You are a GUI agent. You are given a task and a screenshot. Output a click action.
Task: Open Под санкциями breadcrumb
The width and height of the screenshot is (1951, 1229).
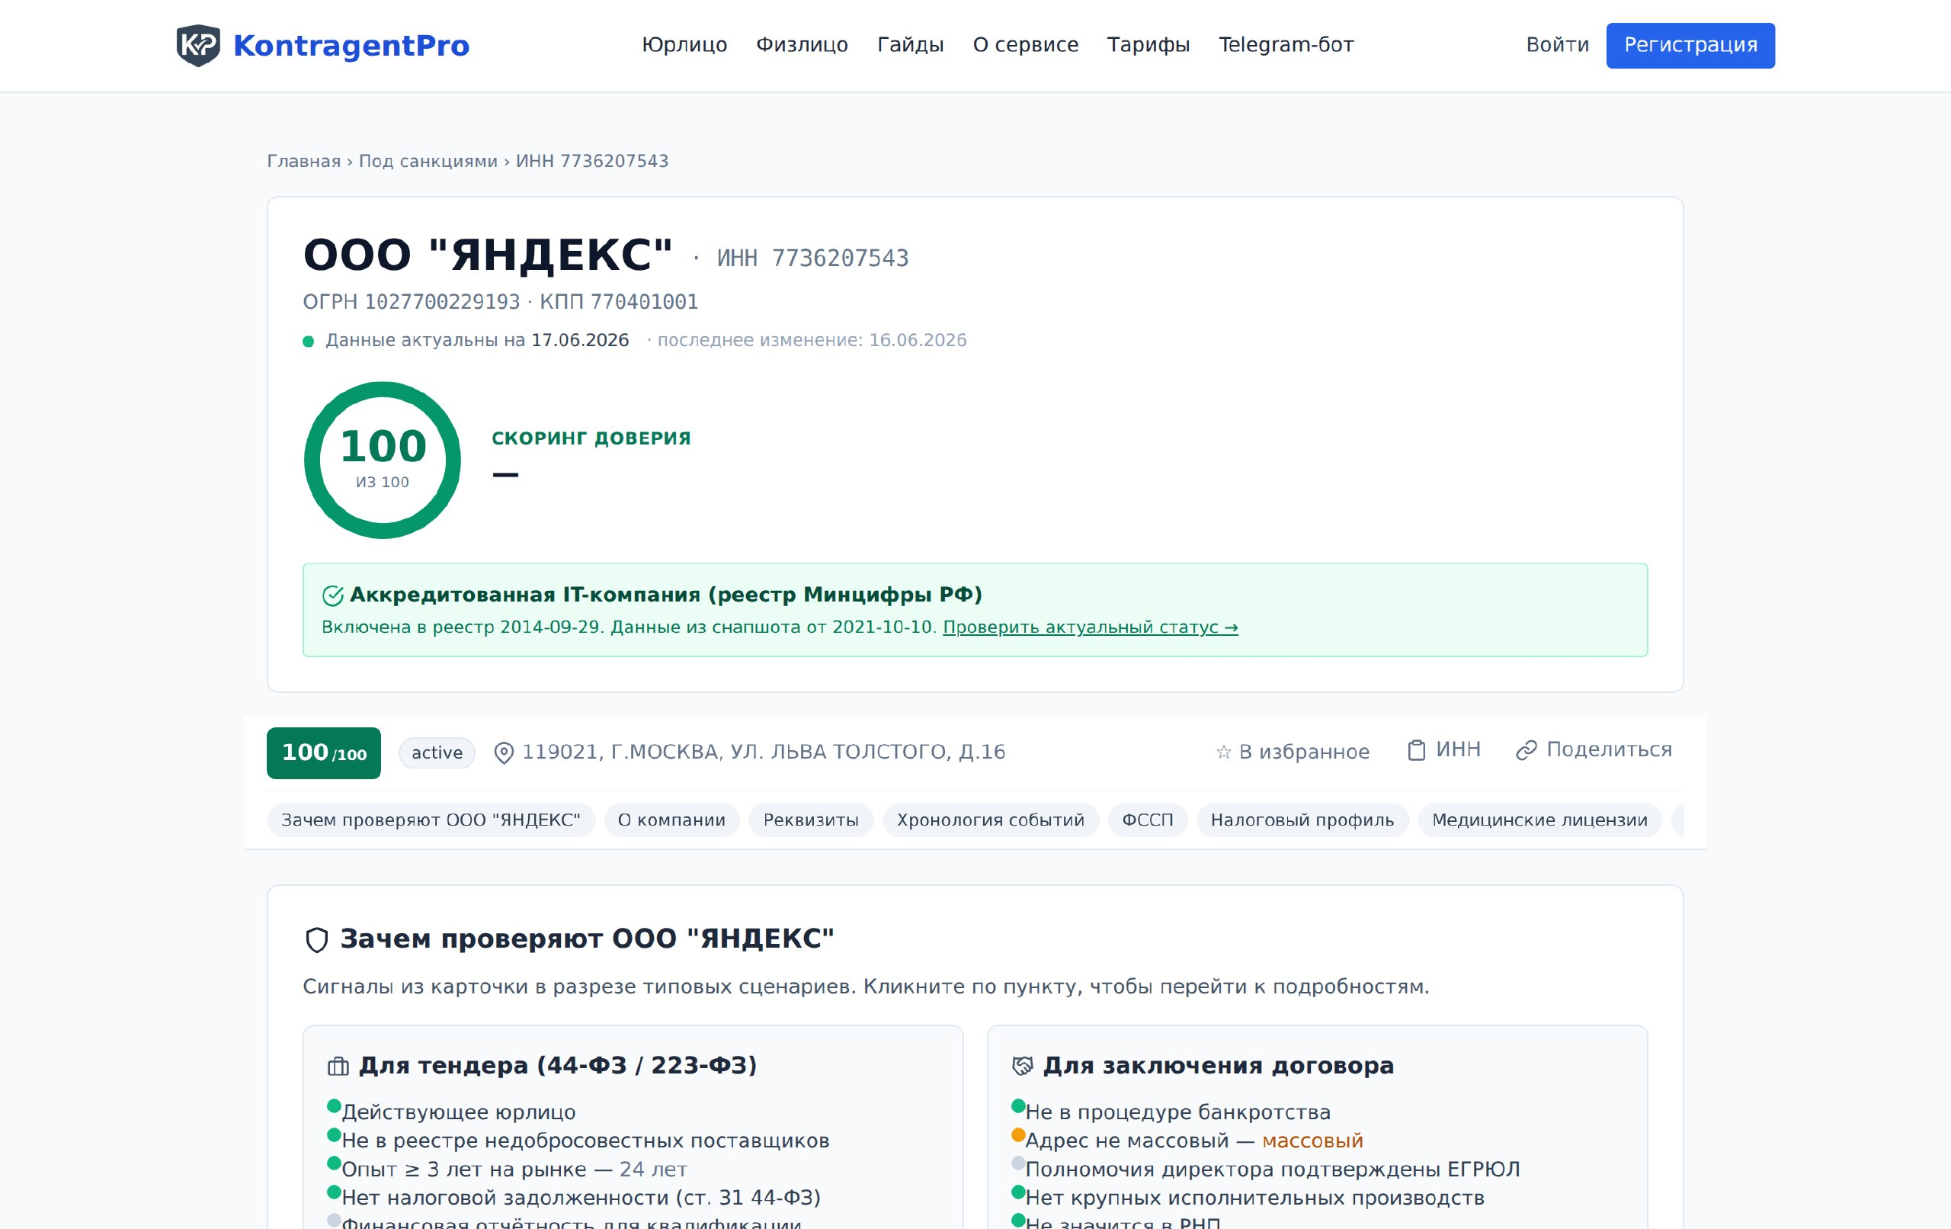[428, 162]
